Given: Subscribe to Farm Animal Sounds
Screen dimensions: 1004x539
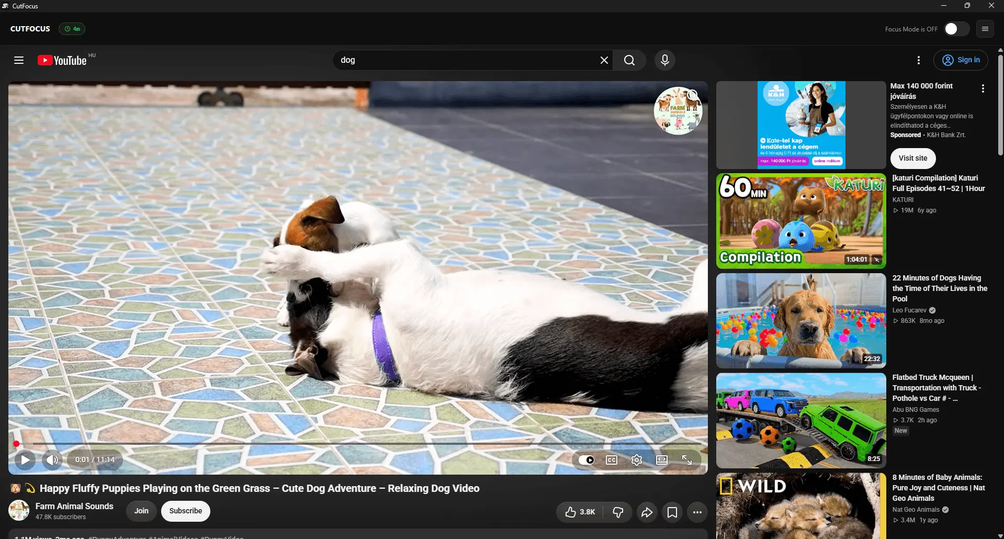Looking at the screenshot, I should click(186, 511).
